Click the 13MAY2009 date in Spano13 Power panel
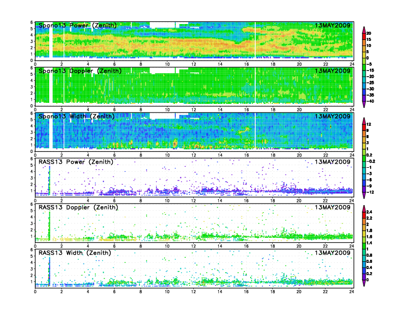Image resolution: width=406 pixels, height=313 pixels. coord(333,25)
